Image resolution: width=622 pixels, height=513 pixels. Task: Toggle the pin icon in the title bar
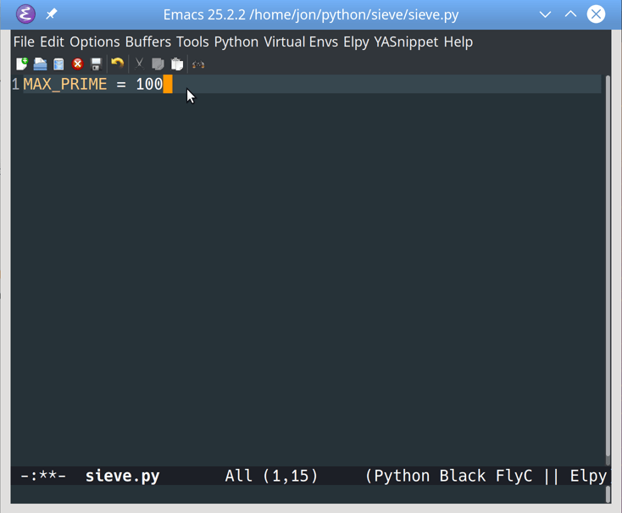(51, 14)
